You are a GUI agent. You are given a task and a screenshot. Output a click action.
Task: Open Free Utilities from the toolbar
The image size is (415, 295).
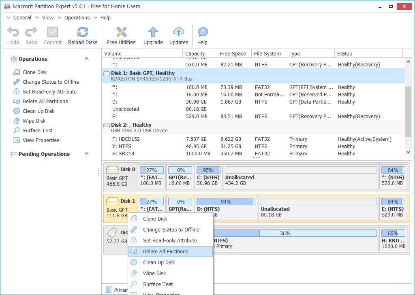point(121,32)
